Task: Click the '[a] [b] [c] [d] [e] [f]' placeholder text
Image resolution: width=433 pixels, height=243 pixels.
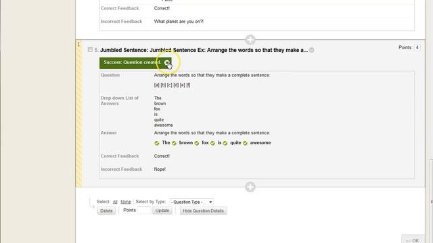Action: tap(172, 85)
